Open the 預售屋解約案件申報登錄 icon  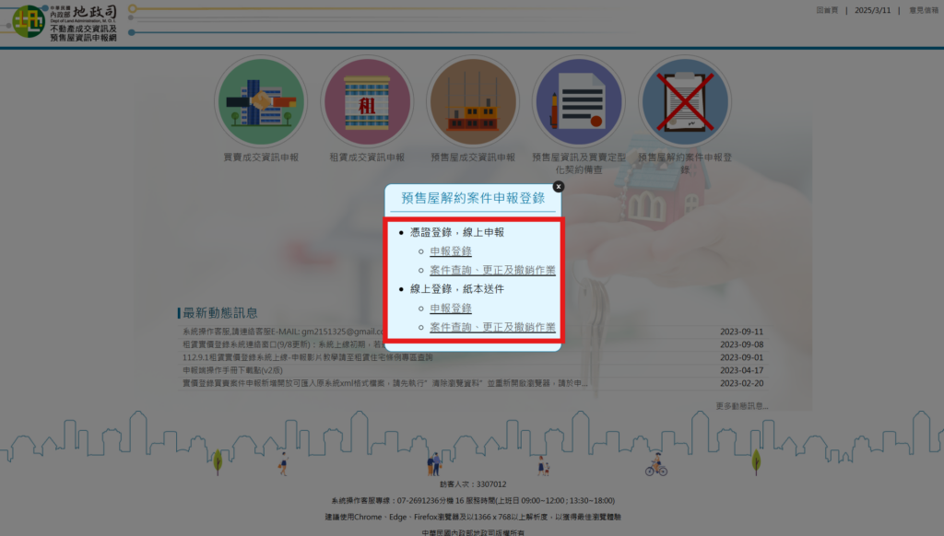685,101
